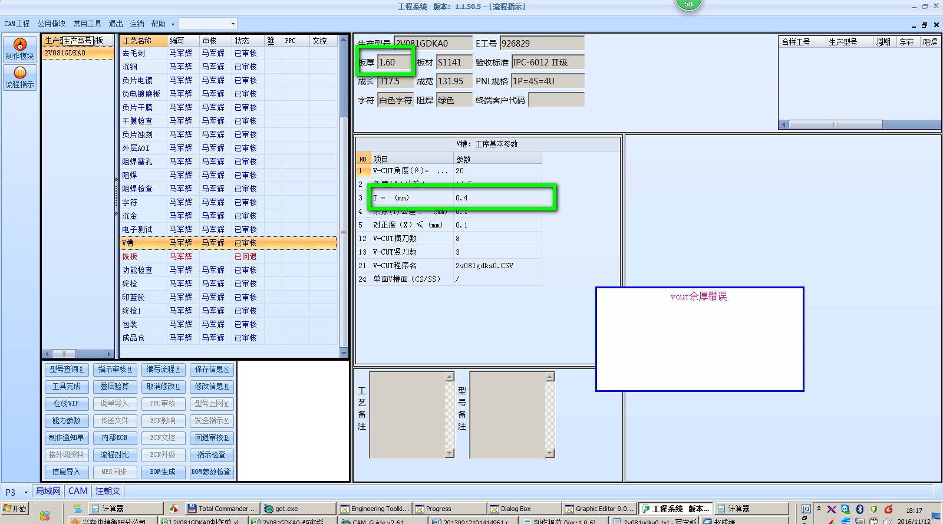The width and height of the screenshot is (943, 524).
Task: Click the 指示检查 button
Action: [x=212, y=455]
